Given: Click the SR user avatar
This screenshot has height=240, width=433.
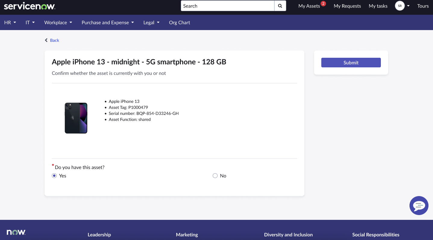Looking at the screenshot, I should 400,6.
